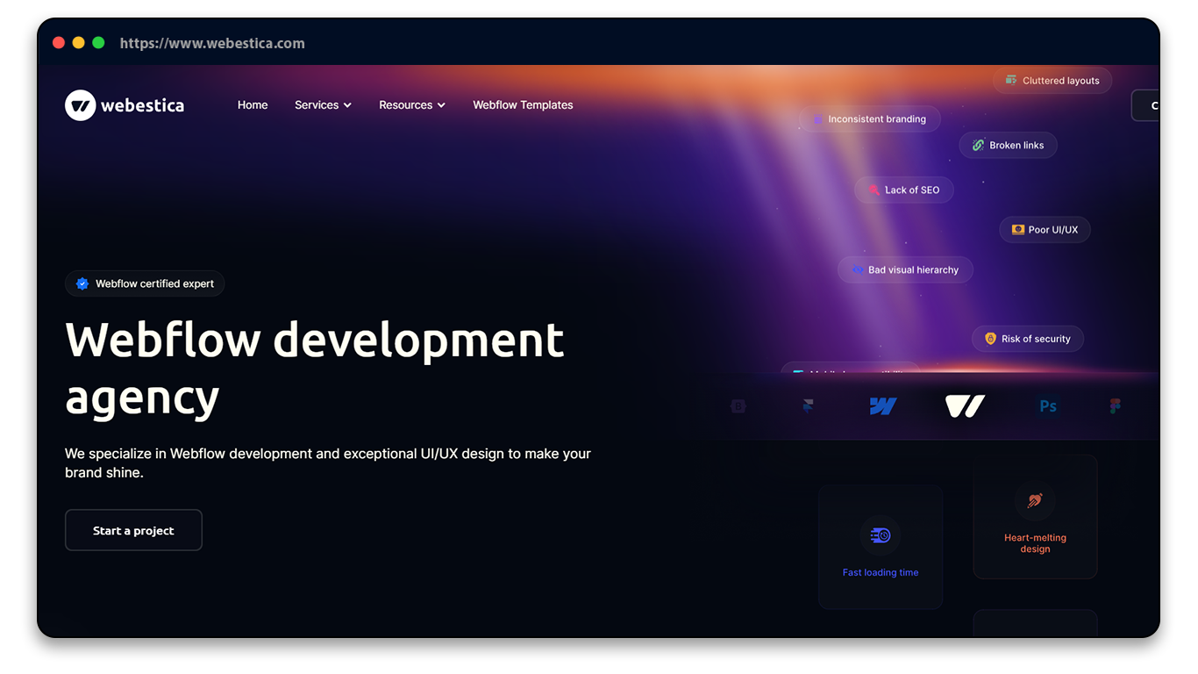
Task: Click the white Webestica mark in the tools strip
Action: (x=965, y=405)
